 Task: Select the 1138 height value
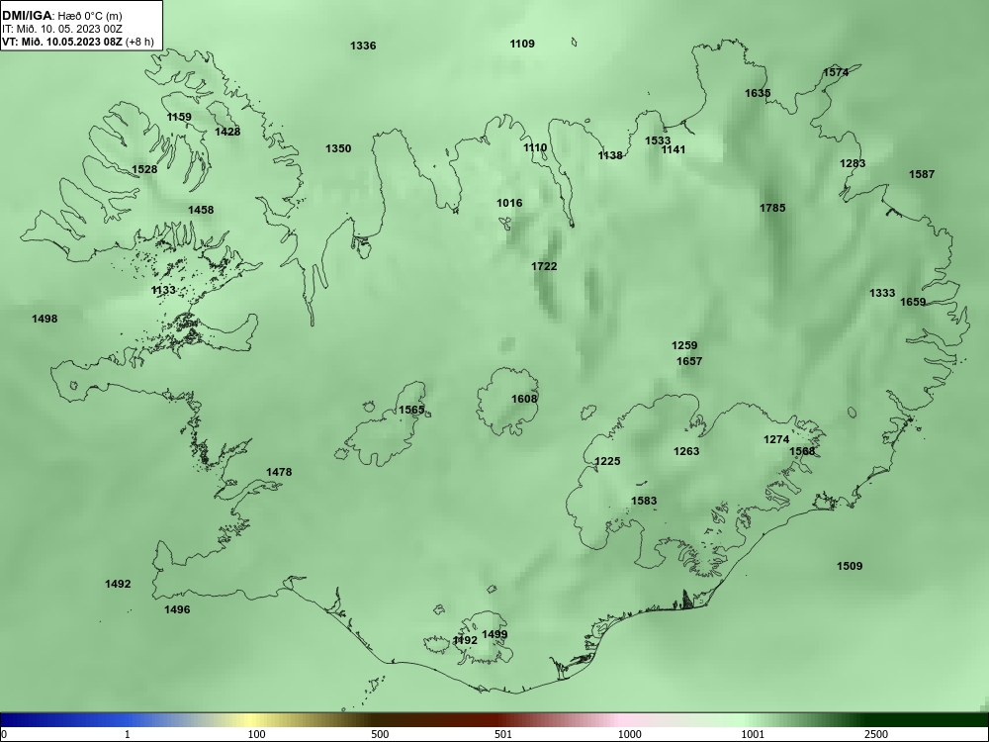[x=610, y=156]
